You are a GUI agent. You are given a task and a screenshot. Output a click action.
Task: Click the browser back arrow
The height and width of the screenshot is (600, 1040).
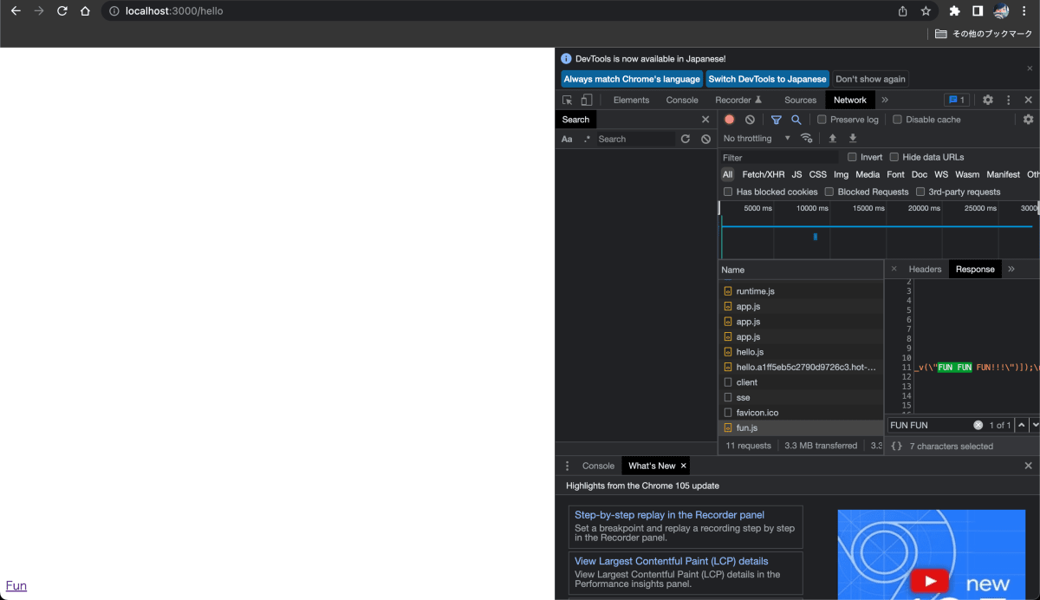pyautogui.click(x=16, y=11)
